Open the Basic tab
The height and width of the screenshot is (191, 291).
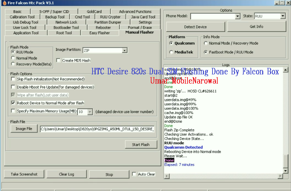[x=17, y=12]
